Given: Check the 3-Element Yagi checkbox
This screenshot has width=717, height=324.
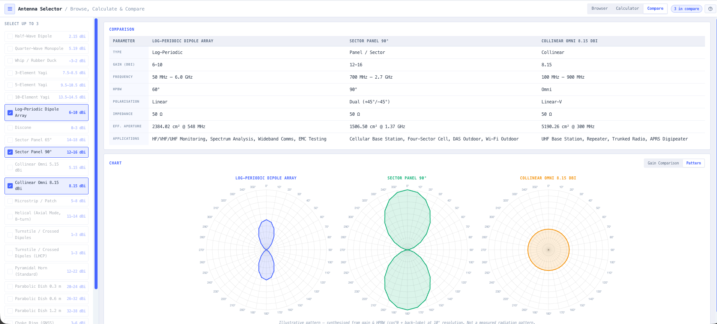Looking at the screenshot, I should click(x=10, y=73).
